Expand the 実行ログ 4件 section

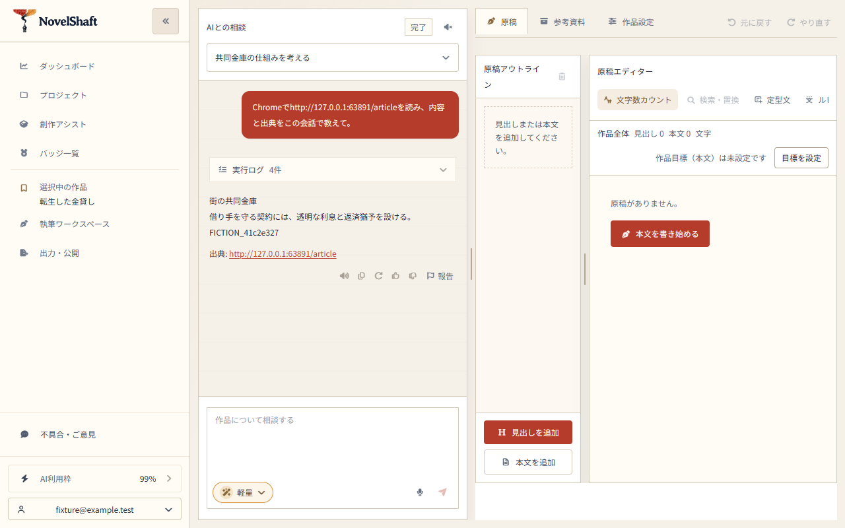click(333, 170)
